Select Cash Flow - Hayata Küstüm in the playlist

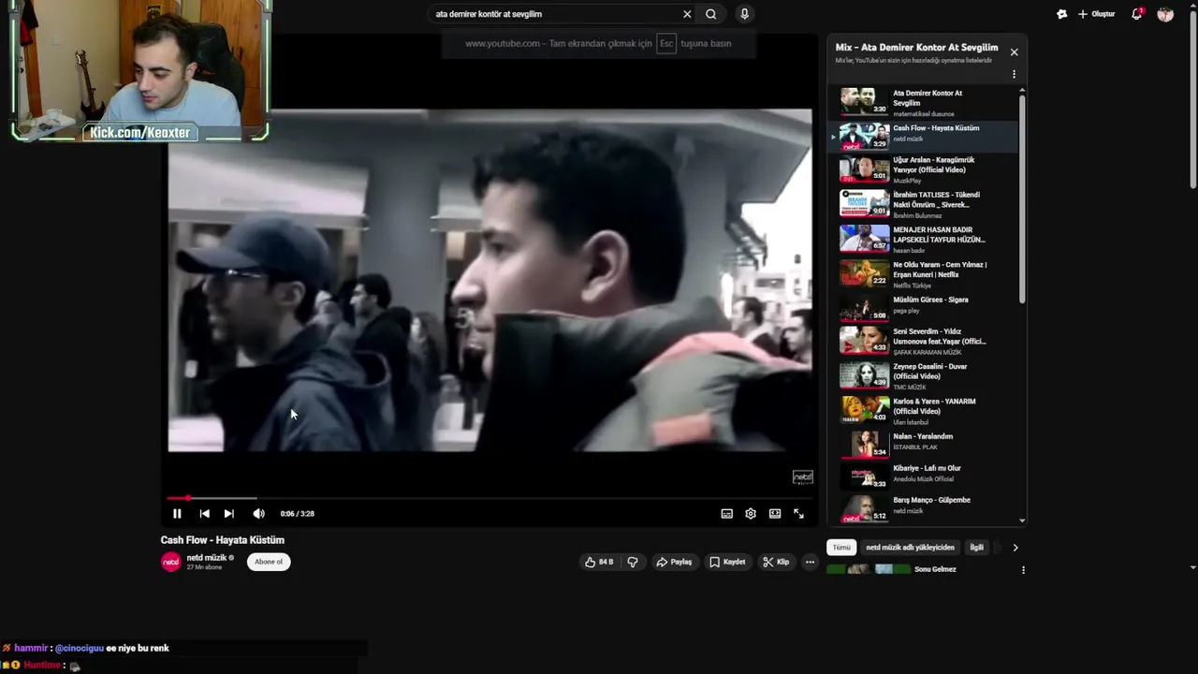click(922, 136)
